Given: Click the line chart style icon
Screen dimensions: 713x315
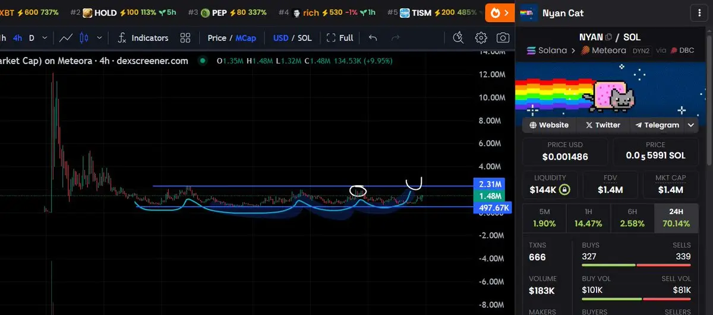Looking at the screenshot, I should click(x=65, y=38).
